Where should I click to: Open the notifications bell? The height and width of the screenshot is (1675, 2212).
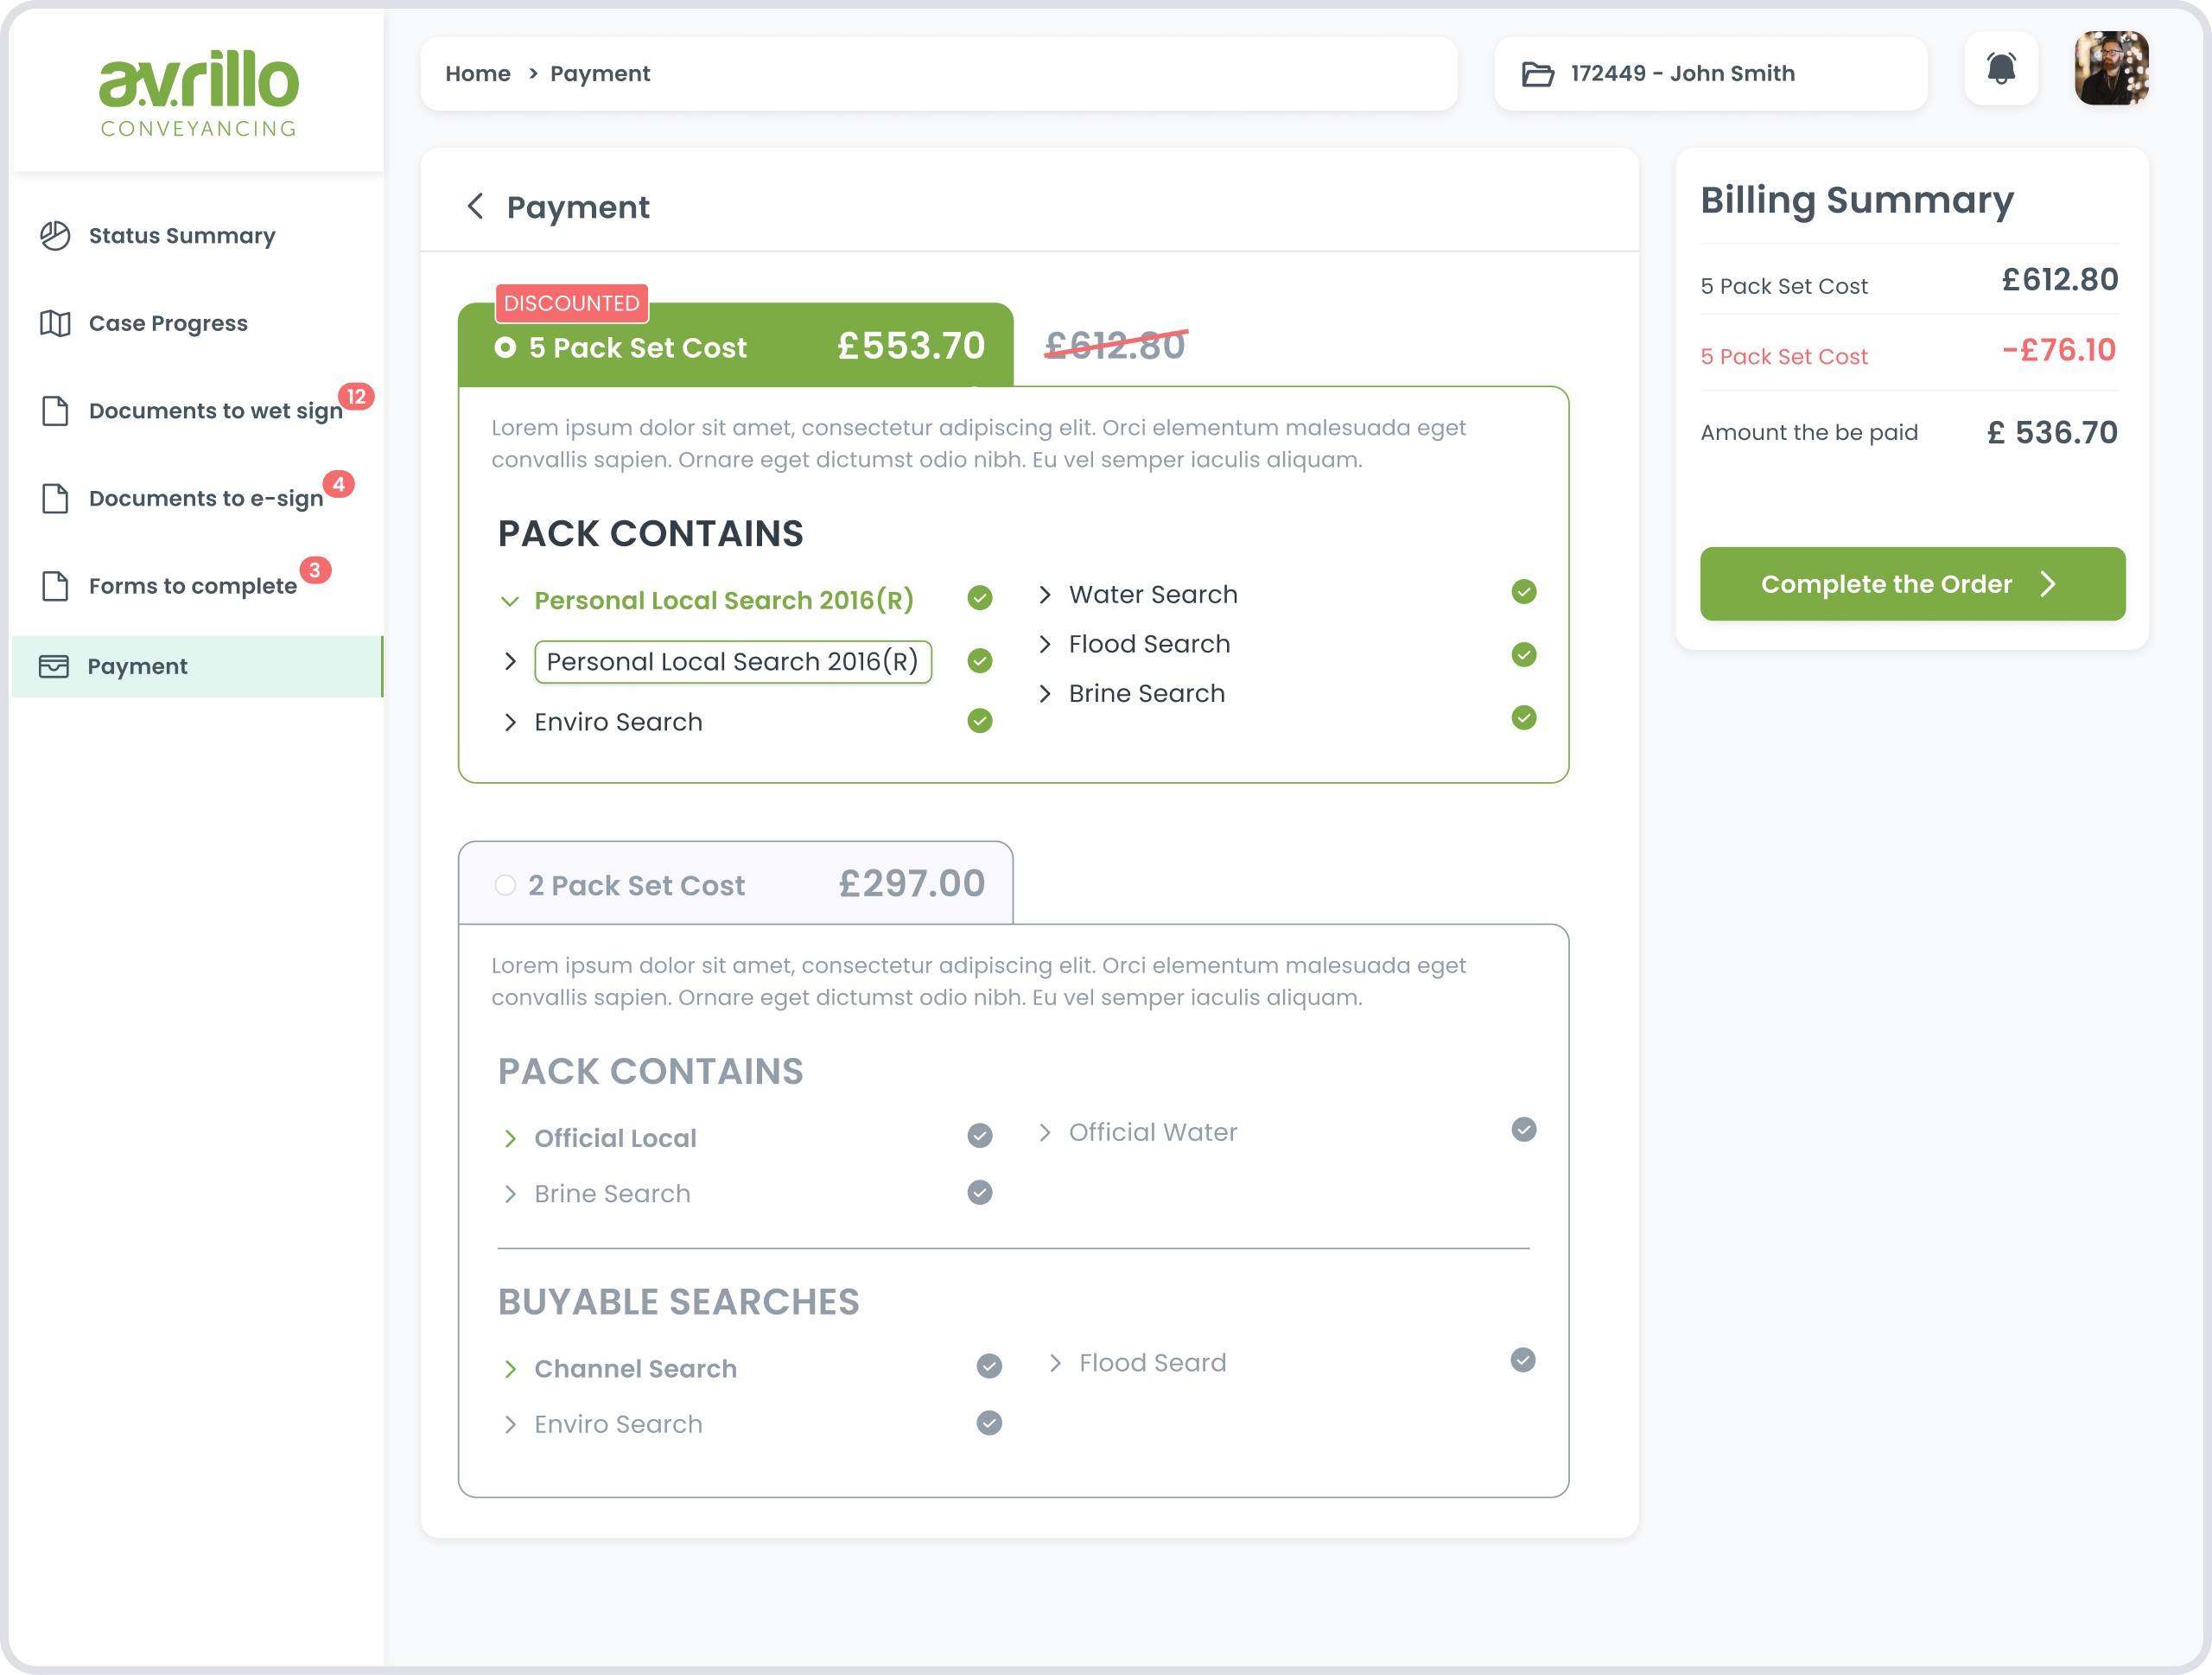[2000, 69]
